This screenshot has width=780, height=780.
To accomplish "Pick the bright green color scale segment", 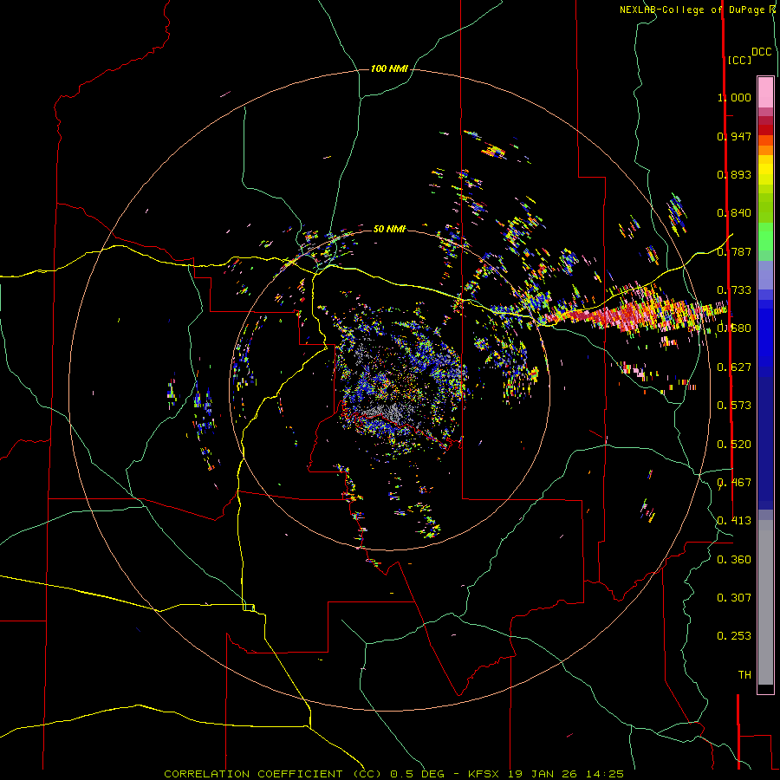I will (x=765, y=237).
